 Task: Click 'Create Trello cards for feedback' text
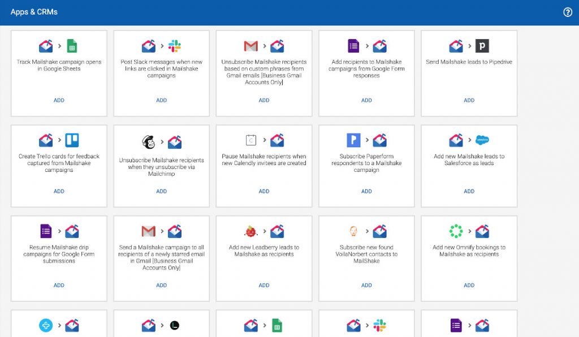pos(59,163)
